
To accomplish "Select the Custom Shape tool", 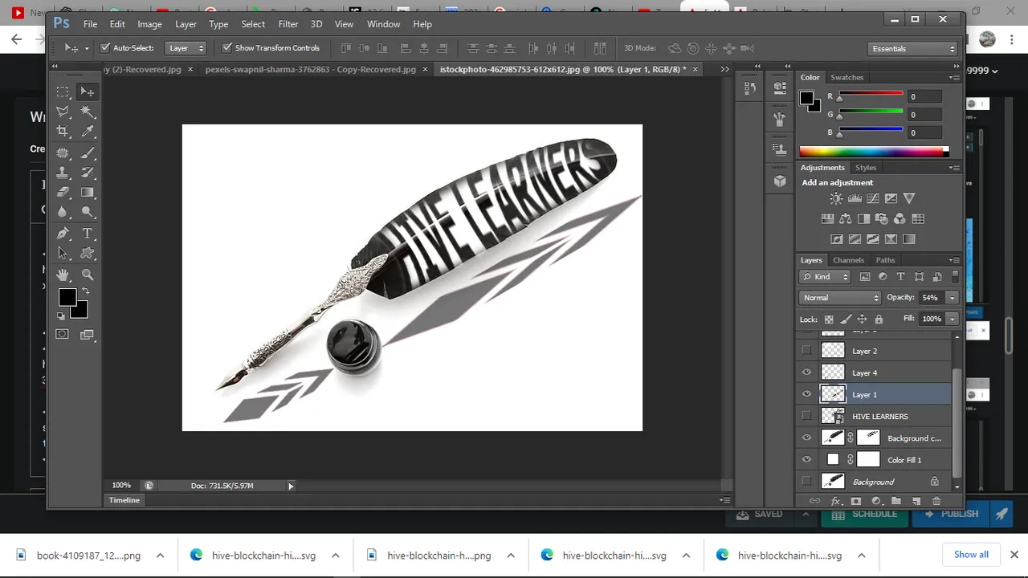I will click(88, 254).
